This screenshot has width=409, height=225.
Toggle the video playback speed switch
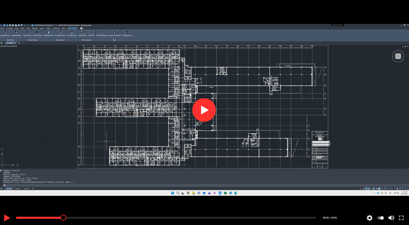click(380, 218)
